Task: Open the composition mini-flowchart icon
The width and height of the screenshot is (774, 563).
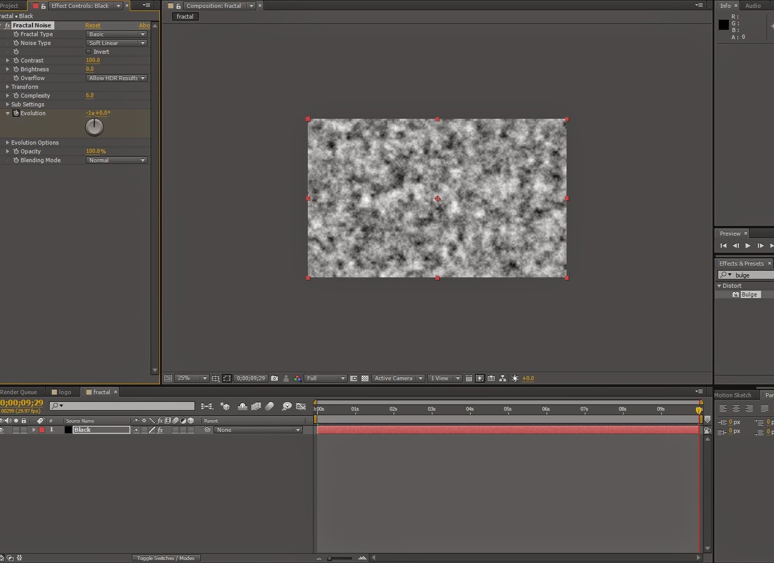Action: click(206, 406)
